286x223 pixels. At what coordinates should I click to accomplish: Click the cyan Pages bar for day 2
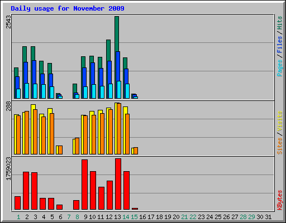pyautogui.click(x=27, y=91)
